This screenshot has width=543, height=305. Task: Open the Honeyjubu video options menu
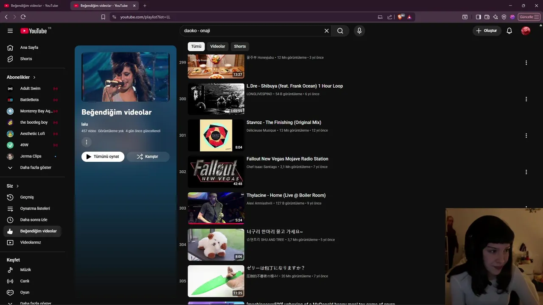pyautogui.click(x=526, y=63)
